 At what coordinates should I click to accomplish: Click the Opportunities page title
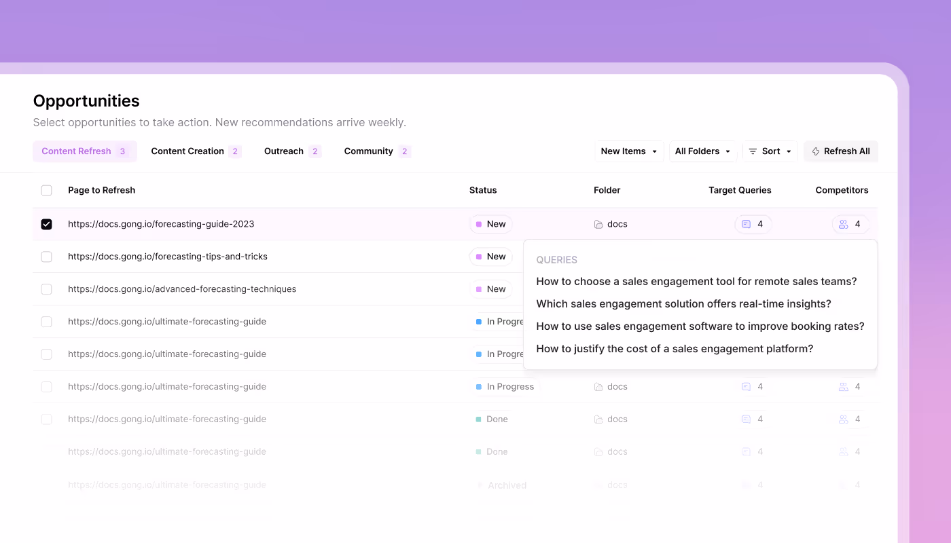(x=86, y=101)
